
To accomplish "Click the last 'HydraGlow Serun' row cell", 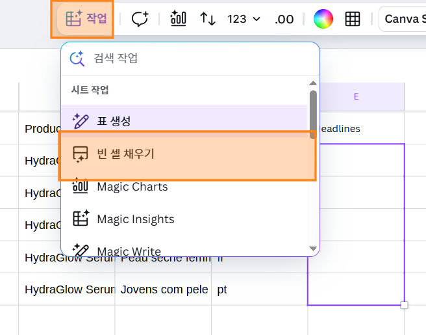I will 67,289.
